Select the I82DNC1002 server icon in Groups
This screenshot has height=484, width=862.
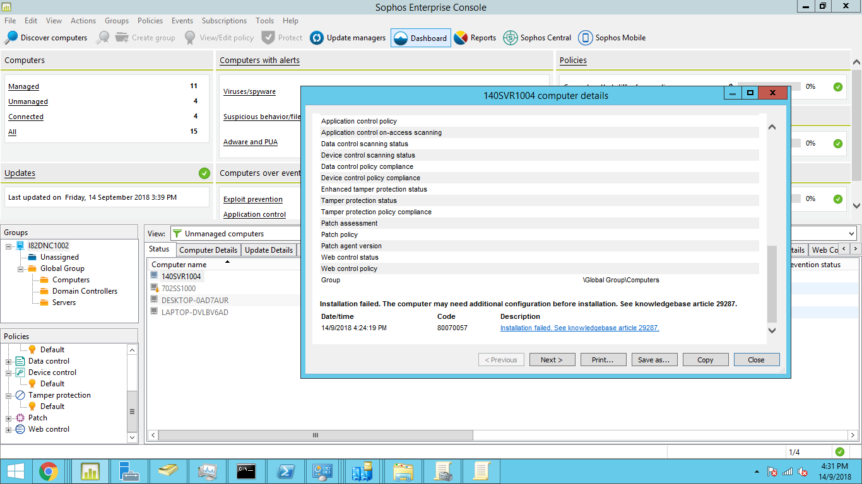coord(21,246)
